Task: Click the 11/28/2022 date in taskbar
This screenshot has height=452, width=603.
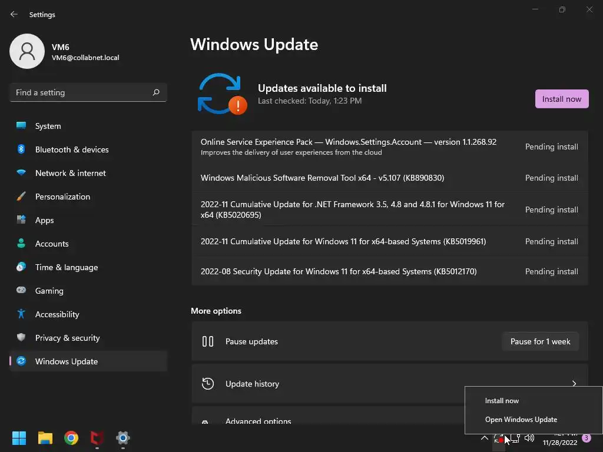Action: tap(560, 443)
